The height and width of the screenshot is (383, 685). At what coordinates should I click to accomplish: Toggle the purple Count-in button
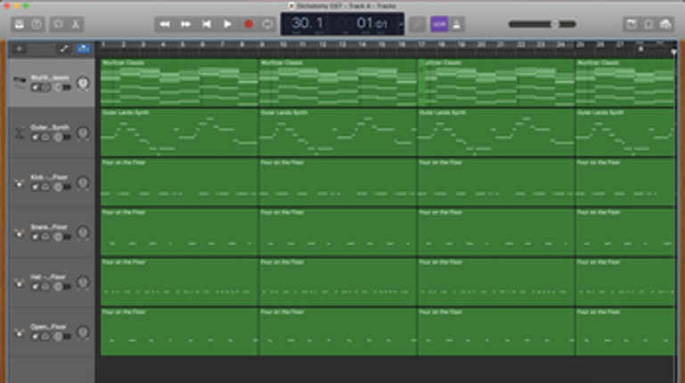tap(439, 24)
